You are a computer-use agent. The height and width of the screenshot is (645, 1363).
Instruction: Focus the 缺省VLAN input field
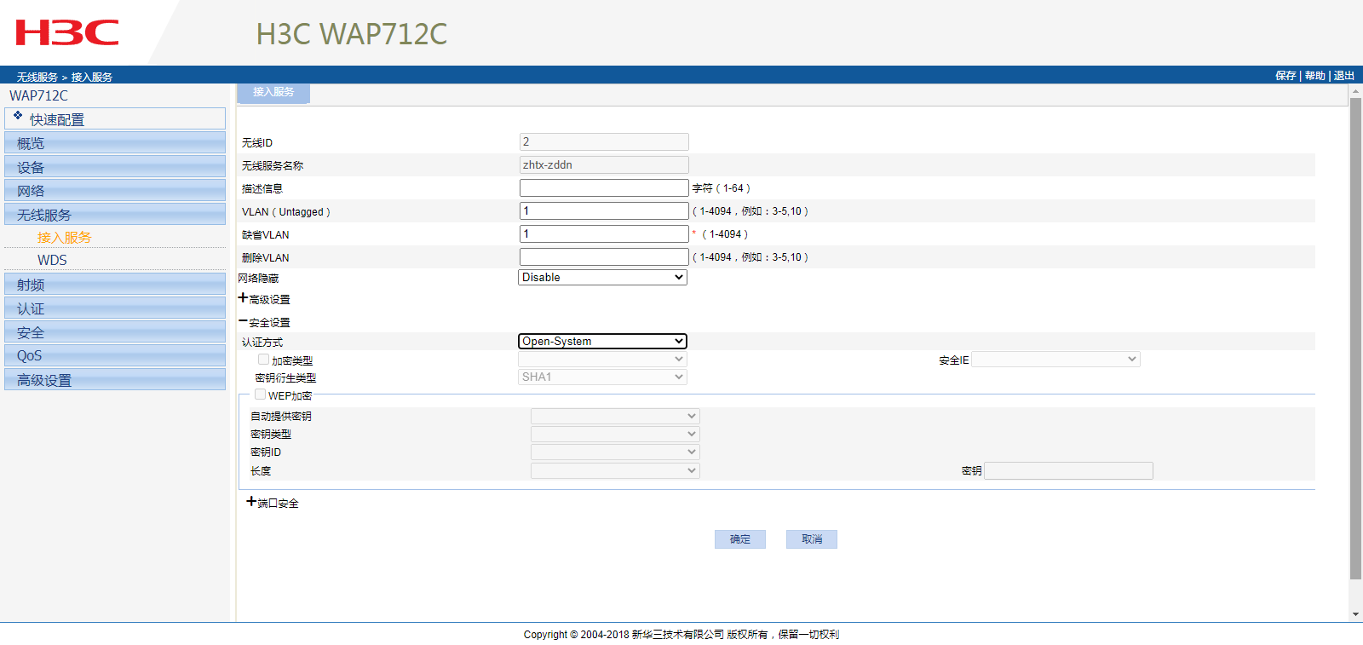tap(604, 234)
